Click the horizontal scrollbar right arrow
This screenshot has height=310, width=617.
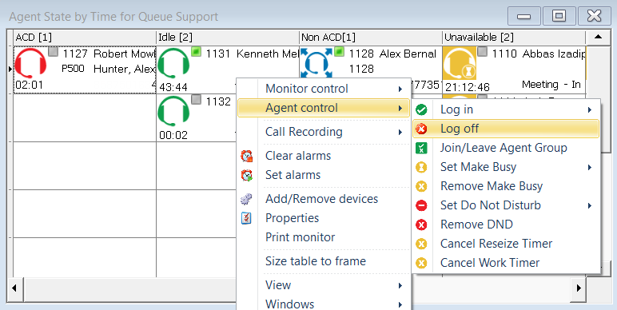[x=579, y=288]
